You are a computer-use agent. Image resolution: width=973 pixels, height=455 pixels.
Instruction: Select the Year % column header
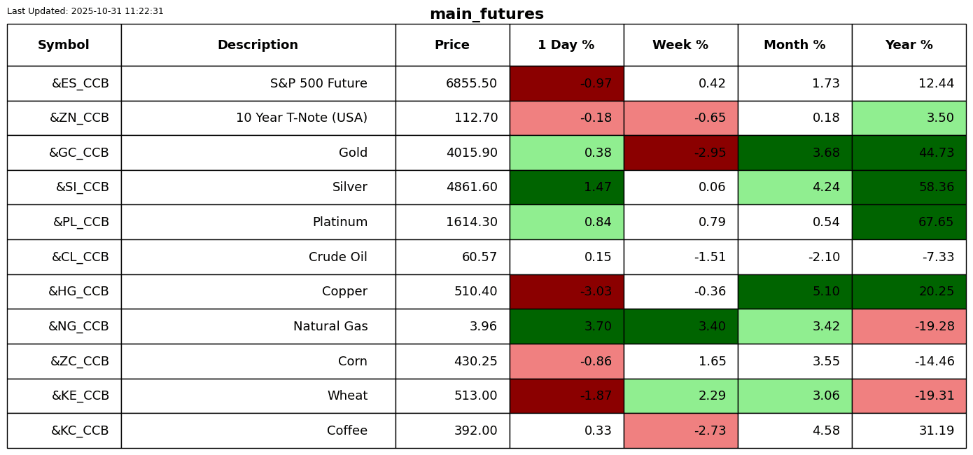(909, 45)
